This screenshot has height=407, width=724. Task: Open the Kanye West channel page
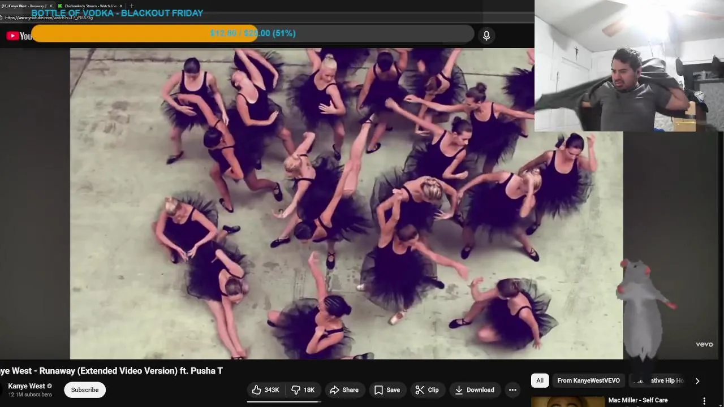pyautogui.click(x=26, y=386)
